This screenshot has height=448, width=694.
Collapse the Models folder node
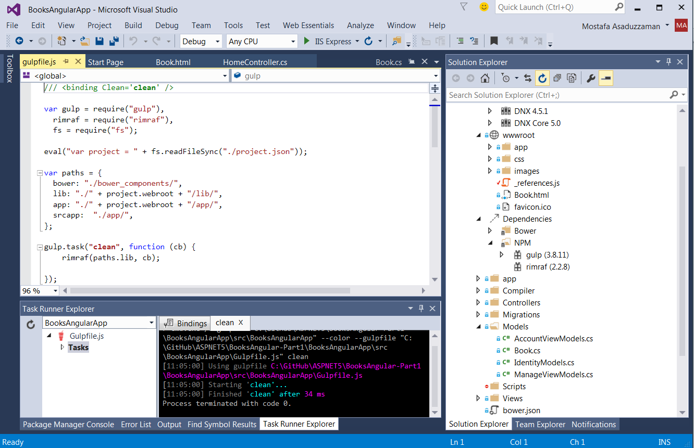(478, 326)
